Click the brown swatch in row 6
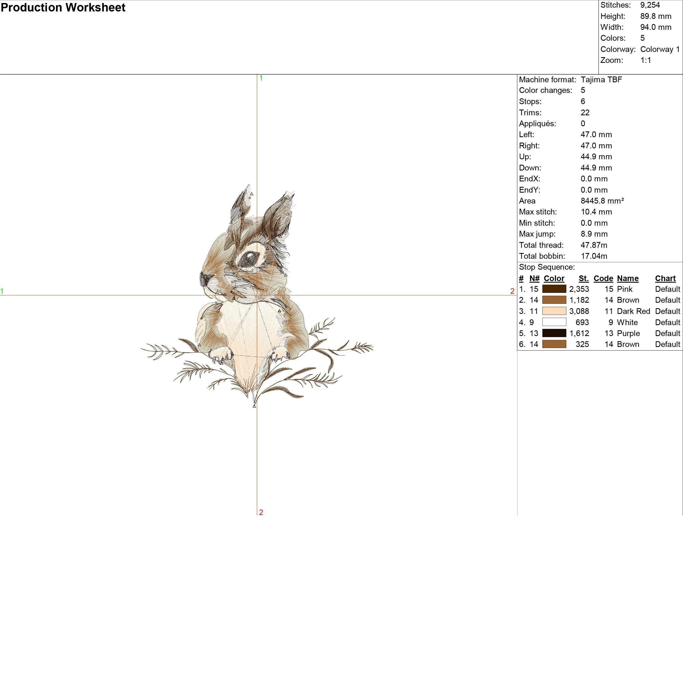This screenshot has height=683, width=683. [554, 344]
